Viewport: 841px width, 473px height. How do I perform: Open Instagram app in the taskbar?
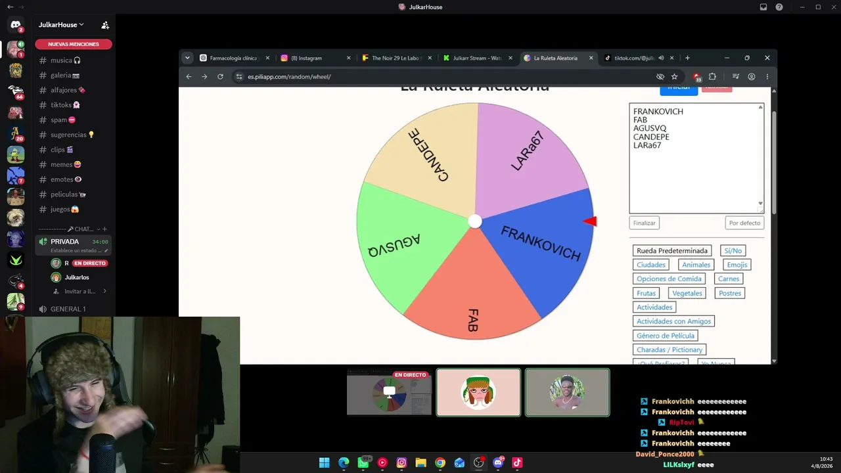coord(401,462)
